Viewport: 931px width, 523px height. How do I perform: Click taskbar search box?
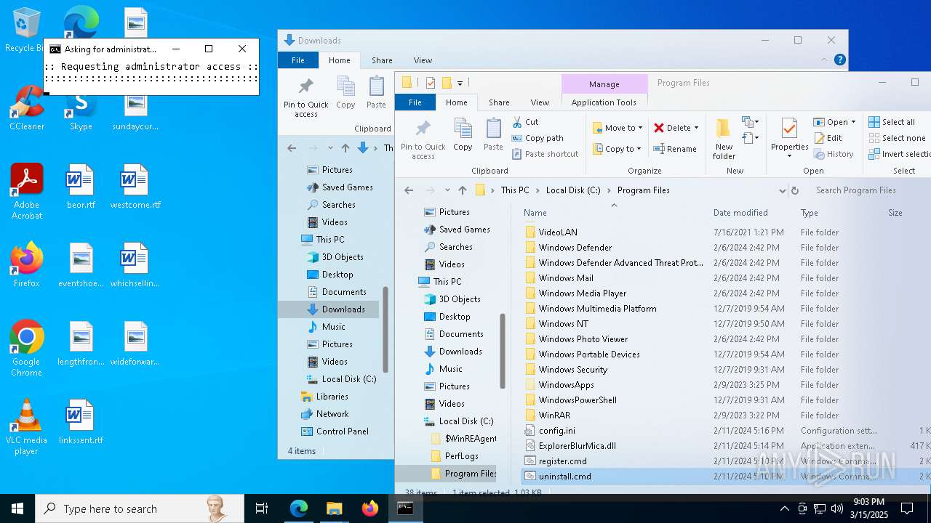click(140, 508)
